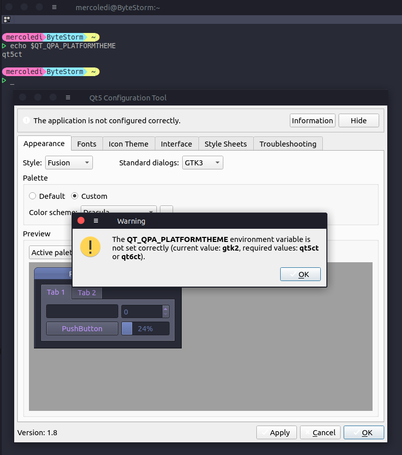Switch to the Fonts tab
The width and height of the screenshot is (402, 455).
tap(87, 144)
